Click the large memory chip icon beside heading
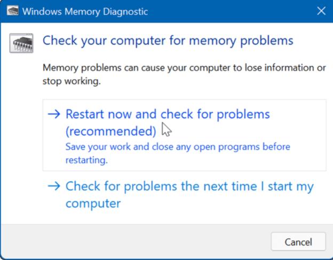The image size is (333, 260). pyautogui.click(x=21, y=43)
